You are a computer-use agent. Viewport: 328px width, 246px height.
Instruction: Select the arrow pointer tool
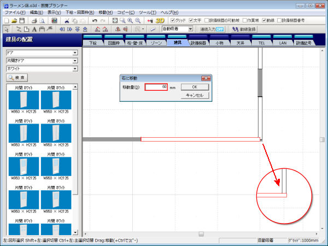click(x=7, y=29)
